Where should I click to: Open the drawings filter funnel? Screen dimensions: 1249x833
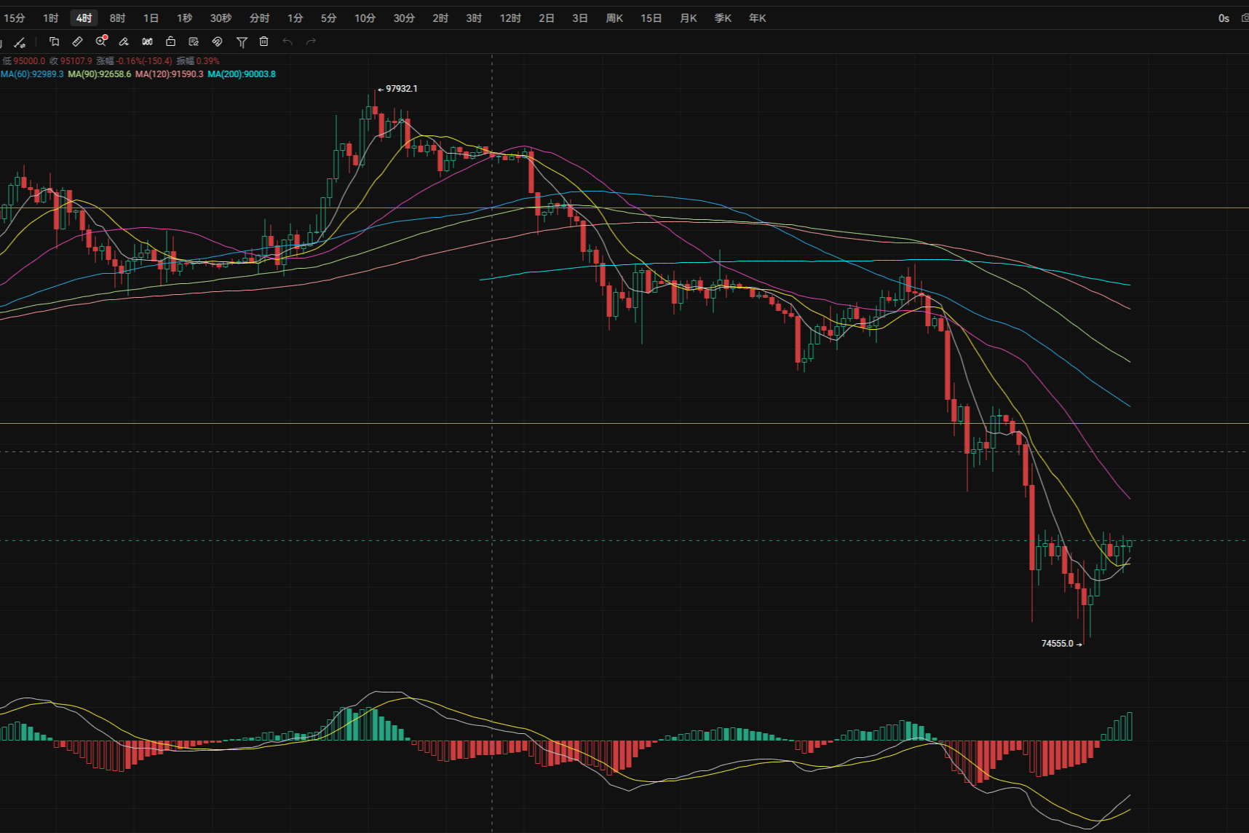tap(242, 42)
